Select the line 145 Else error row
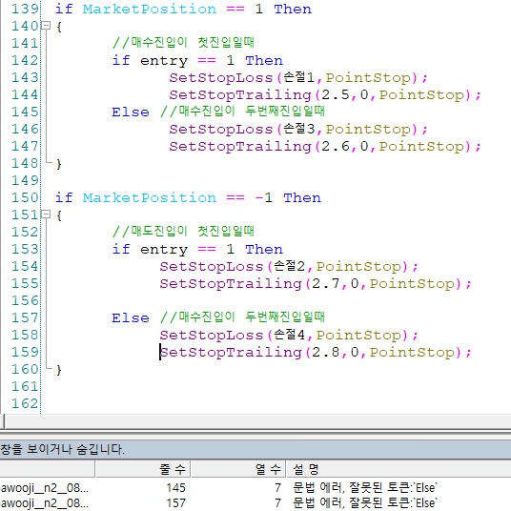511x511 pixels. (255, 488)
